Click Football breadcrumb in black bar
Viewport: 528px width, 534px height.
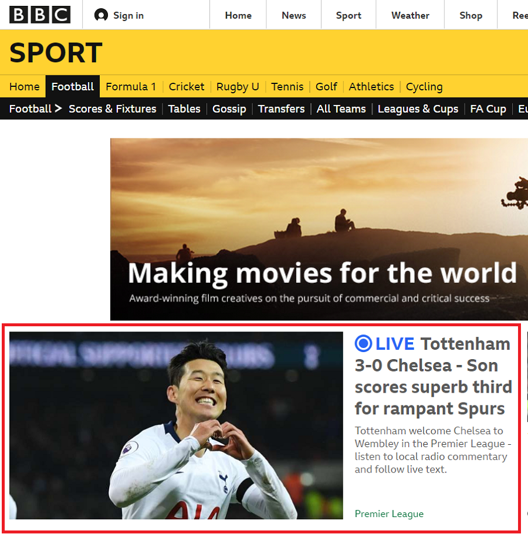click(x=35, y=109)
